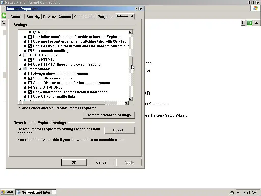Open the address bar dropdown arrow

tap(243, 23)
